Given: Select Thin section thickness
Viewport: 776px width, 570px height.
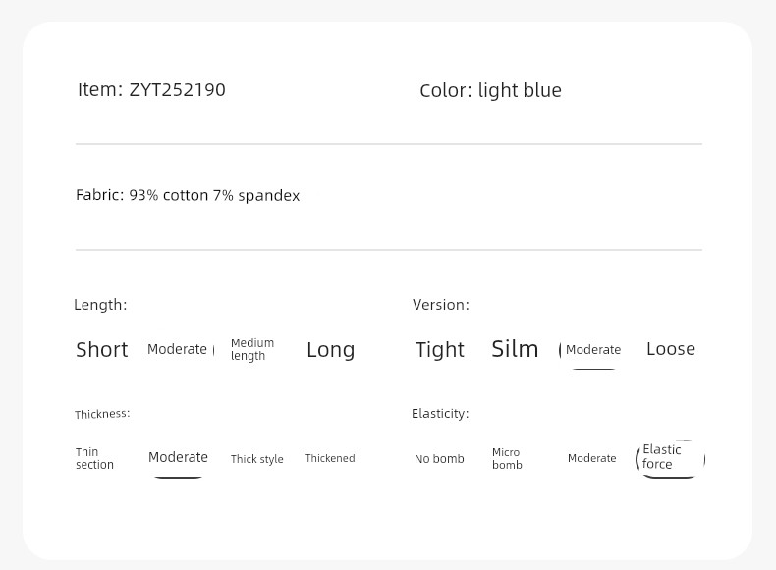Looking at the screenshot, I should click(x=94, y=458).
